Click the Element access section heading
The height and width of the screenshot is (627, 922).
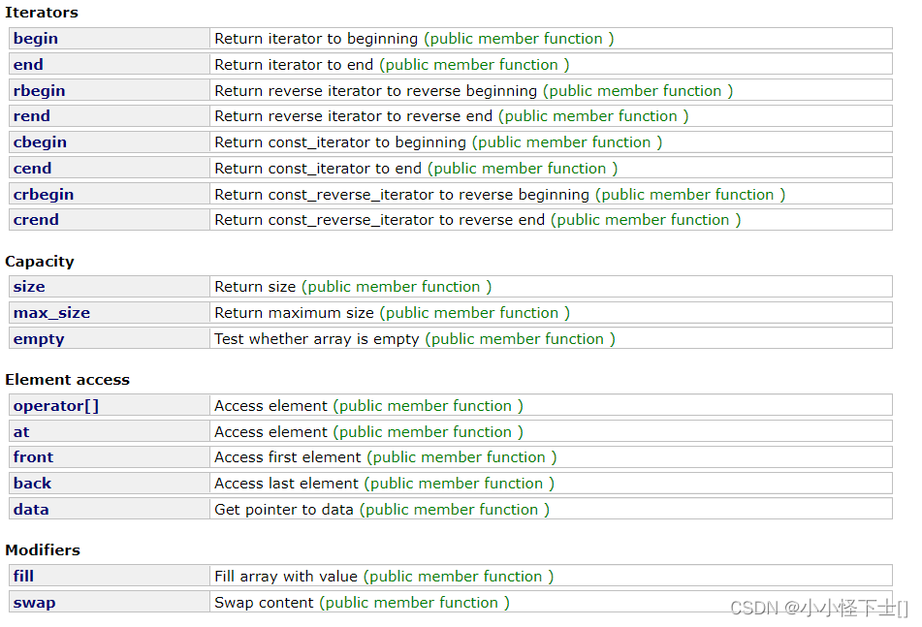pyautogui.click(x=68, y=380)
